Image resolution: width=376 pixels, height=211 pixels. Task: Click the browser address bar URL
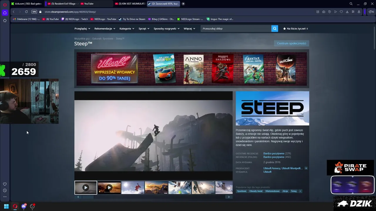pyautogui.click(x=70, y=12)
